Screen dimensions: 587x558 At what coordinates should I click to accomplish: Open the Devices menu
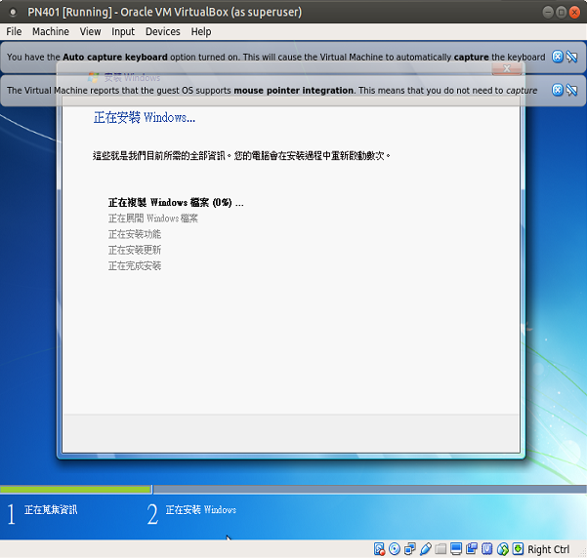[163, 32]
